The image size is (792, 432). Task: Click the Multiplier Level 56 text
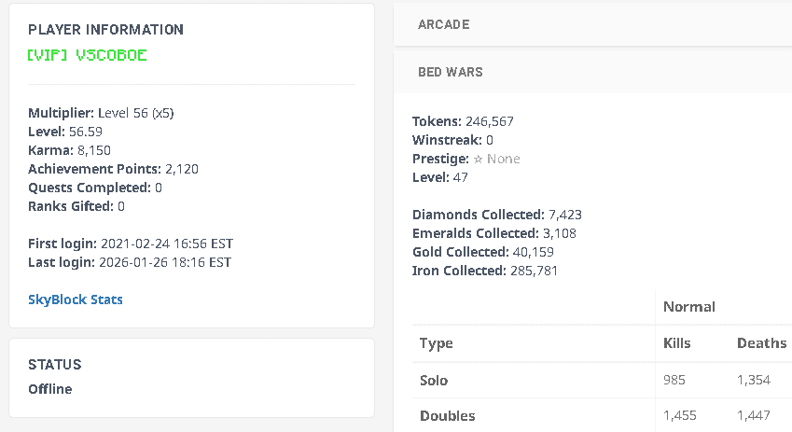coord(136,114)
